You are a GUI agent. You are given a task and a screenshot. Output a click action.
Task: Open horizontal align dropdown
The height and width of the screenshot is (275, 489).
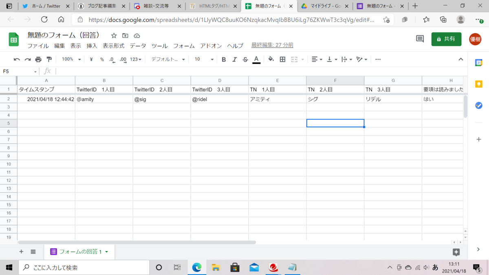[x=317, y=59]
